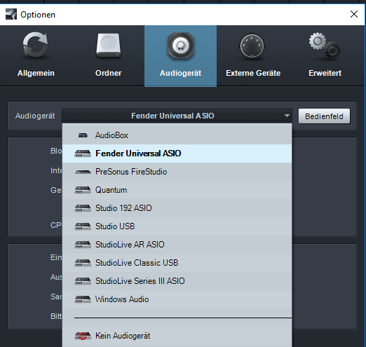The width and height of the screenshot is (366, 347).
Task: Click the Kein Audiogerät crossed-out icon
Action: click(x=83, y=336)
